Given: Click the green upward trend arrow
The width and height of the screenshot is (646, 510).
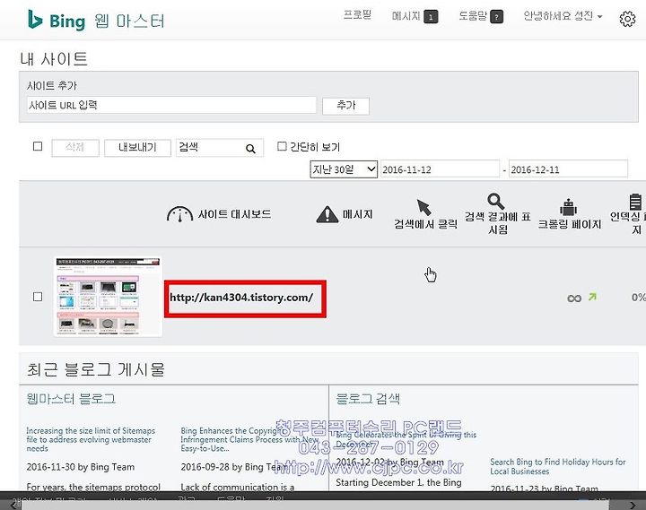Looking at the screenshot, I should (592, 297).
